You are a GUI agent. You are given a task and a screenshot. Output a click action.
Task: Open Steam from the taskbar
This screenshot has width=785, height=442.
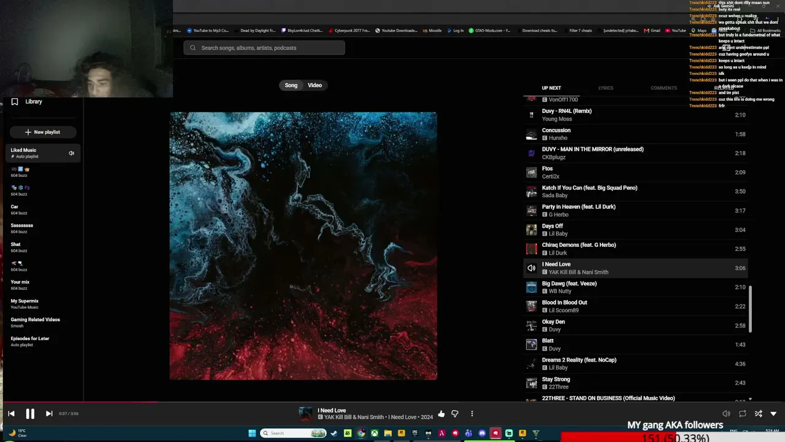(334, 433)
